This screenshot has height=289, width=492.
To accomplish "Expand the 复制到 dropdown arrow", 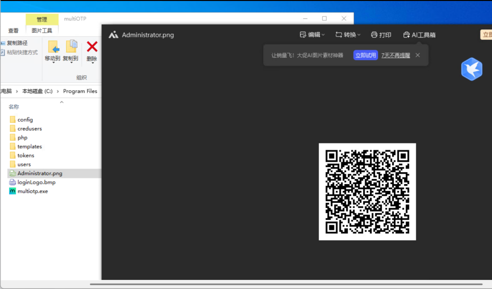I will [71, 63].
